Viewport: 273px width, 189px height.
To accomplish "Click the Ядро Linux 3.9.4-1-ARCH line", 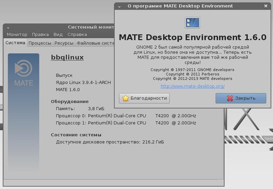I will tap(83, 83).
